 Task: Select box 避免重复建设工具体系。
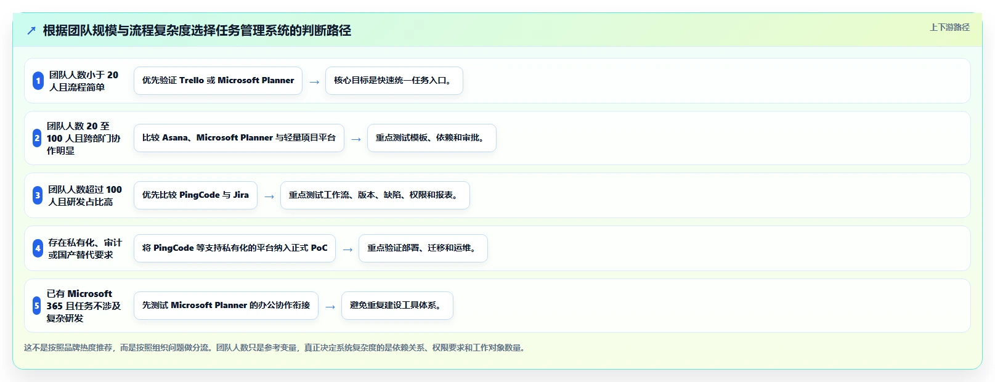[x=397, y=306]
